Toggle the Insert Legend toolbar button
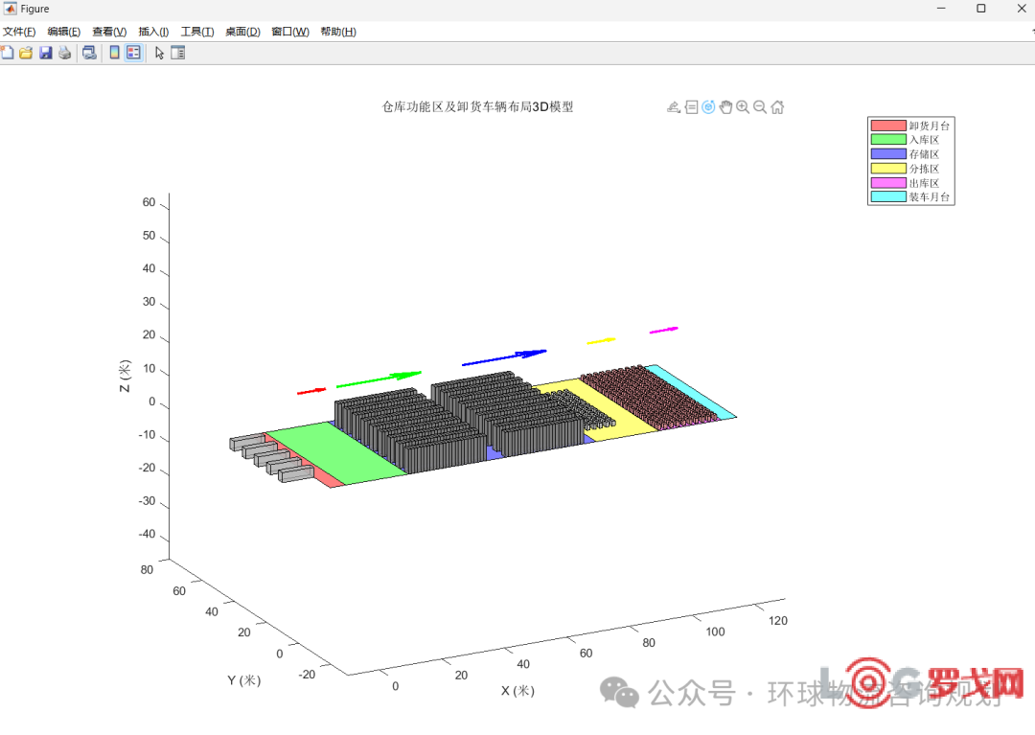Image resolution: width=1035 pixels, height=735 pixels. (133, 53)
